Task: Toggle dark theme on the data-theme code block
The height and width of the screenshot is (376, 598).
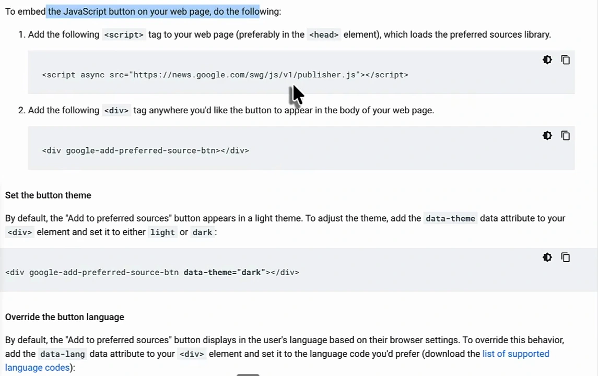Action: pyautogui.click(x=547, y=257)
